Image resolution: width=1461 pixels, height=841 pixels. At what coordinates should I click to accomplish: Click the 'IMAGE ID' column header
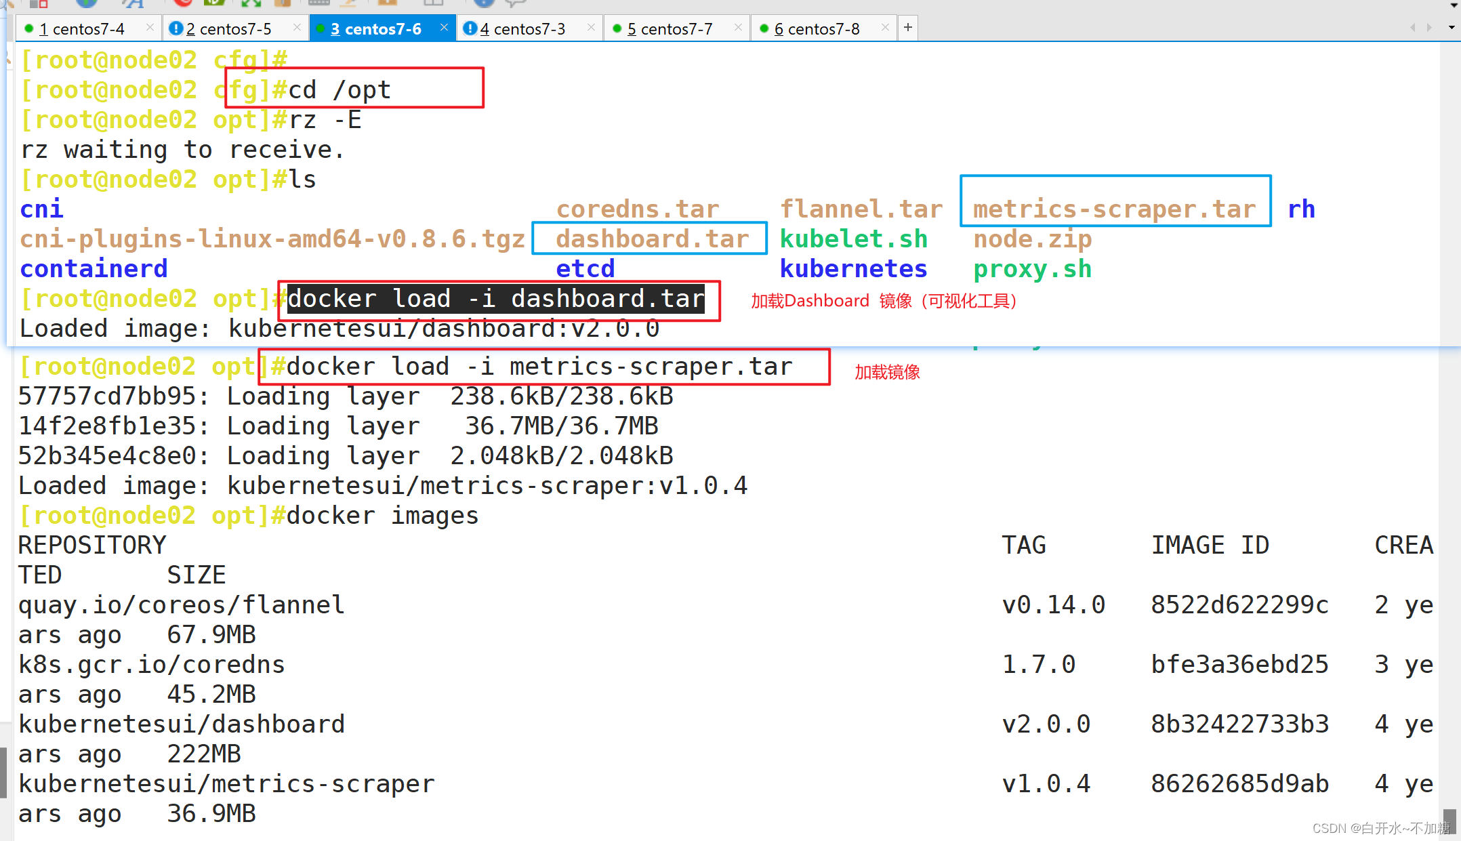[x=1210, y=546]
